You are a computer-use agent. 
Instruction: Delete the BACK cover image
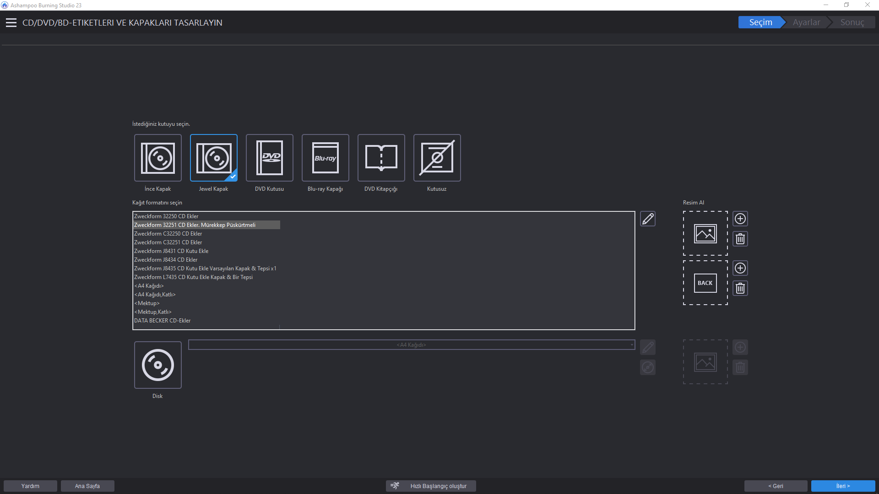[x=740, y=288]
